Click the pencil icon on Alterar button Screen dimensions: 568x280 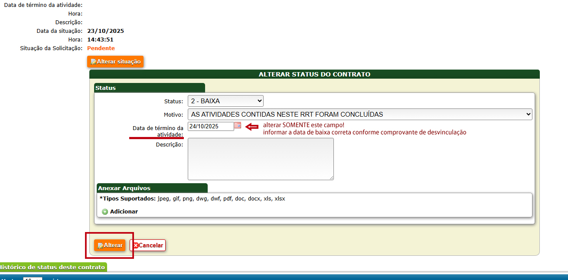(100, 245)
